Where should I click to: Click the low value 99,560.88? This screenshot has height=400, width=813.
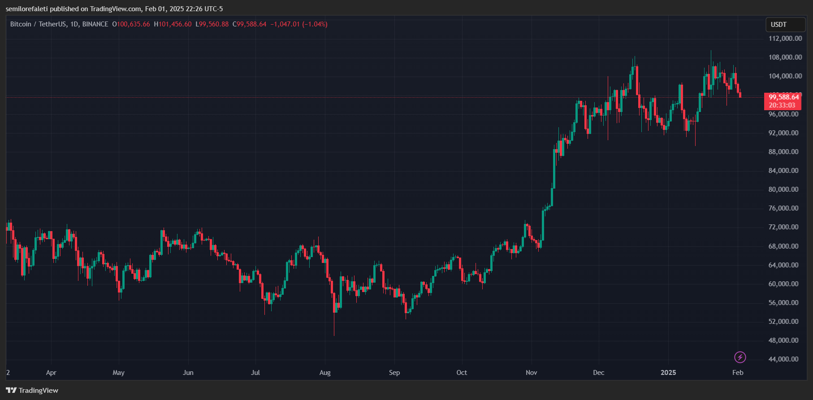[214, 24]
